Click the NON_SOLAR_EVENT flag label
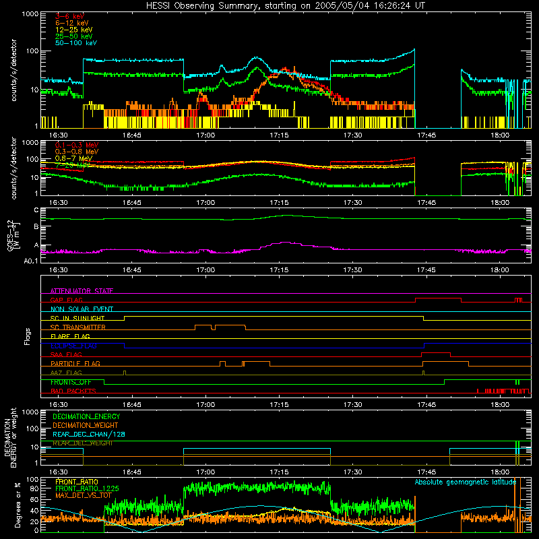539x539 pixels. 82,309
